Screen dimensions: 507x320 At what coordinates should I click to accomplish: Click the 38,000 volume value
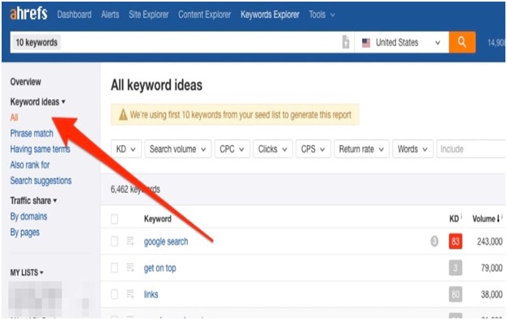[x=492, y=294]
